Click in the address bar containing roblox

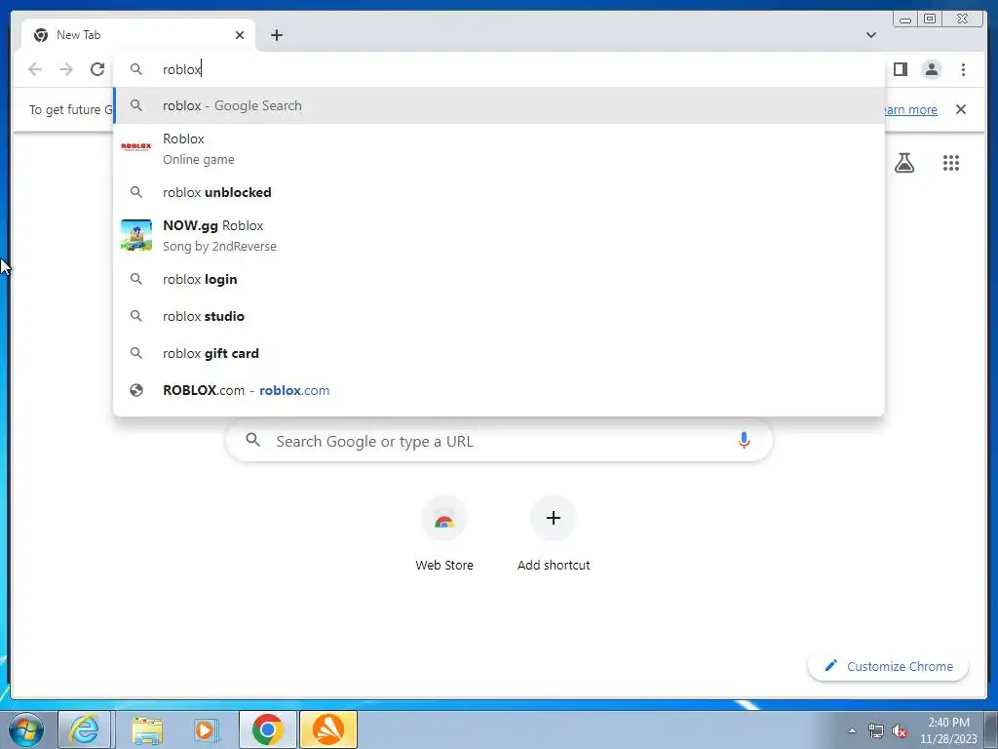click(x=499, y=69)
